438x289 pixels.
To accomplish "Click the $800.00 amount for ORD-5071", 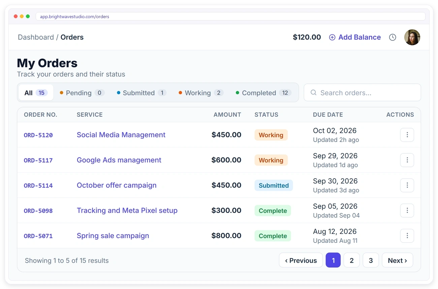I will click(x=226, y=236).
